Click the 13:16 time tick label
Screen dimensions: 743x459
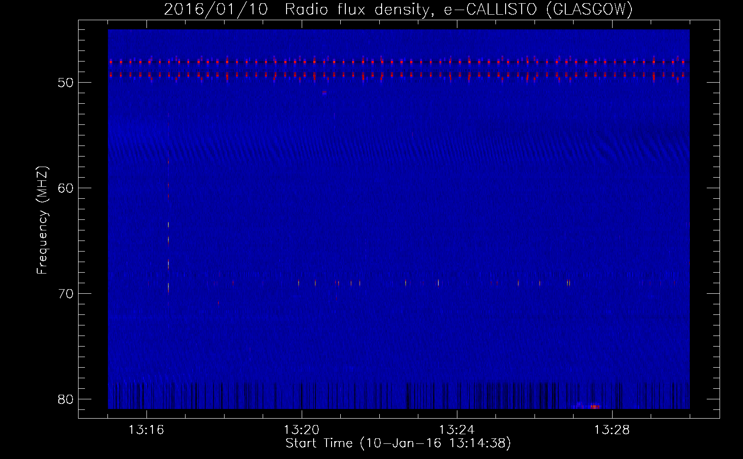tap(146, 430)
